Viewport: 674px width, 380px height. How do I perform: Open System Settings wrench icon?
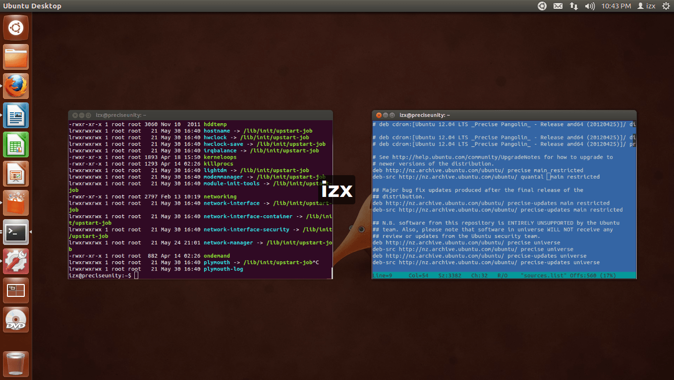click(x=16, y=261)
